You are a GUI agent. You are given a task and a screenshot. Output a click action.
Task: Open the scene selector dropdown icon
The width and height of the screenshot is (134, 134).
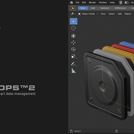(x=127, y=2)
